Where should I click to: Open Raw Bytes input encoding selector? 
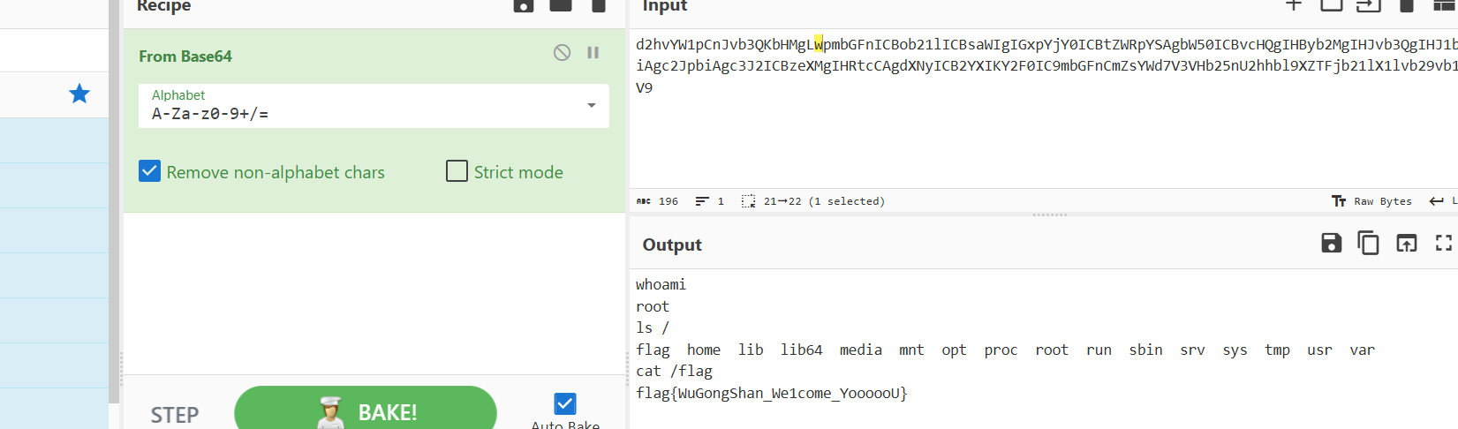[1371, 201]
